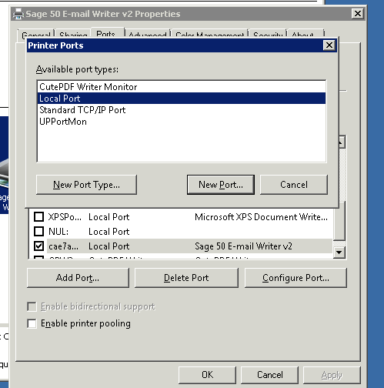Toggle Enable bidirectional support checkbox
384x388 pixels.
pyautogui.click(x=32, y=306)
